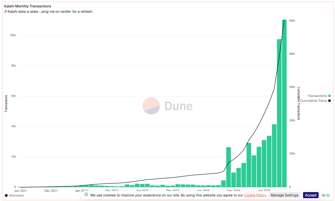Open Manage Settings for cookies

coord(284,195)
